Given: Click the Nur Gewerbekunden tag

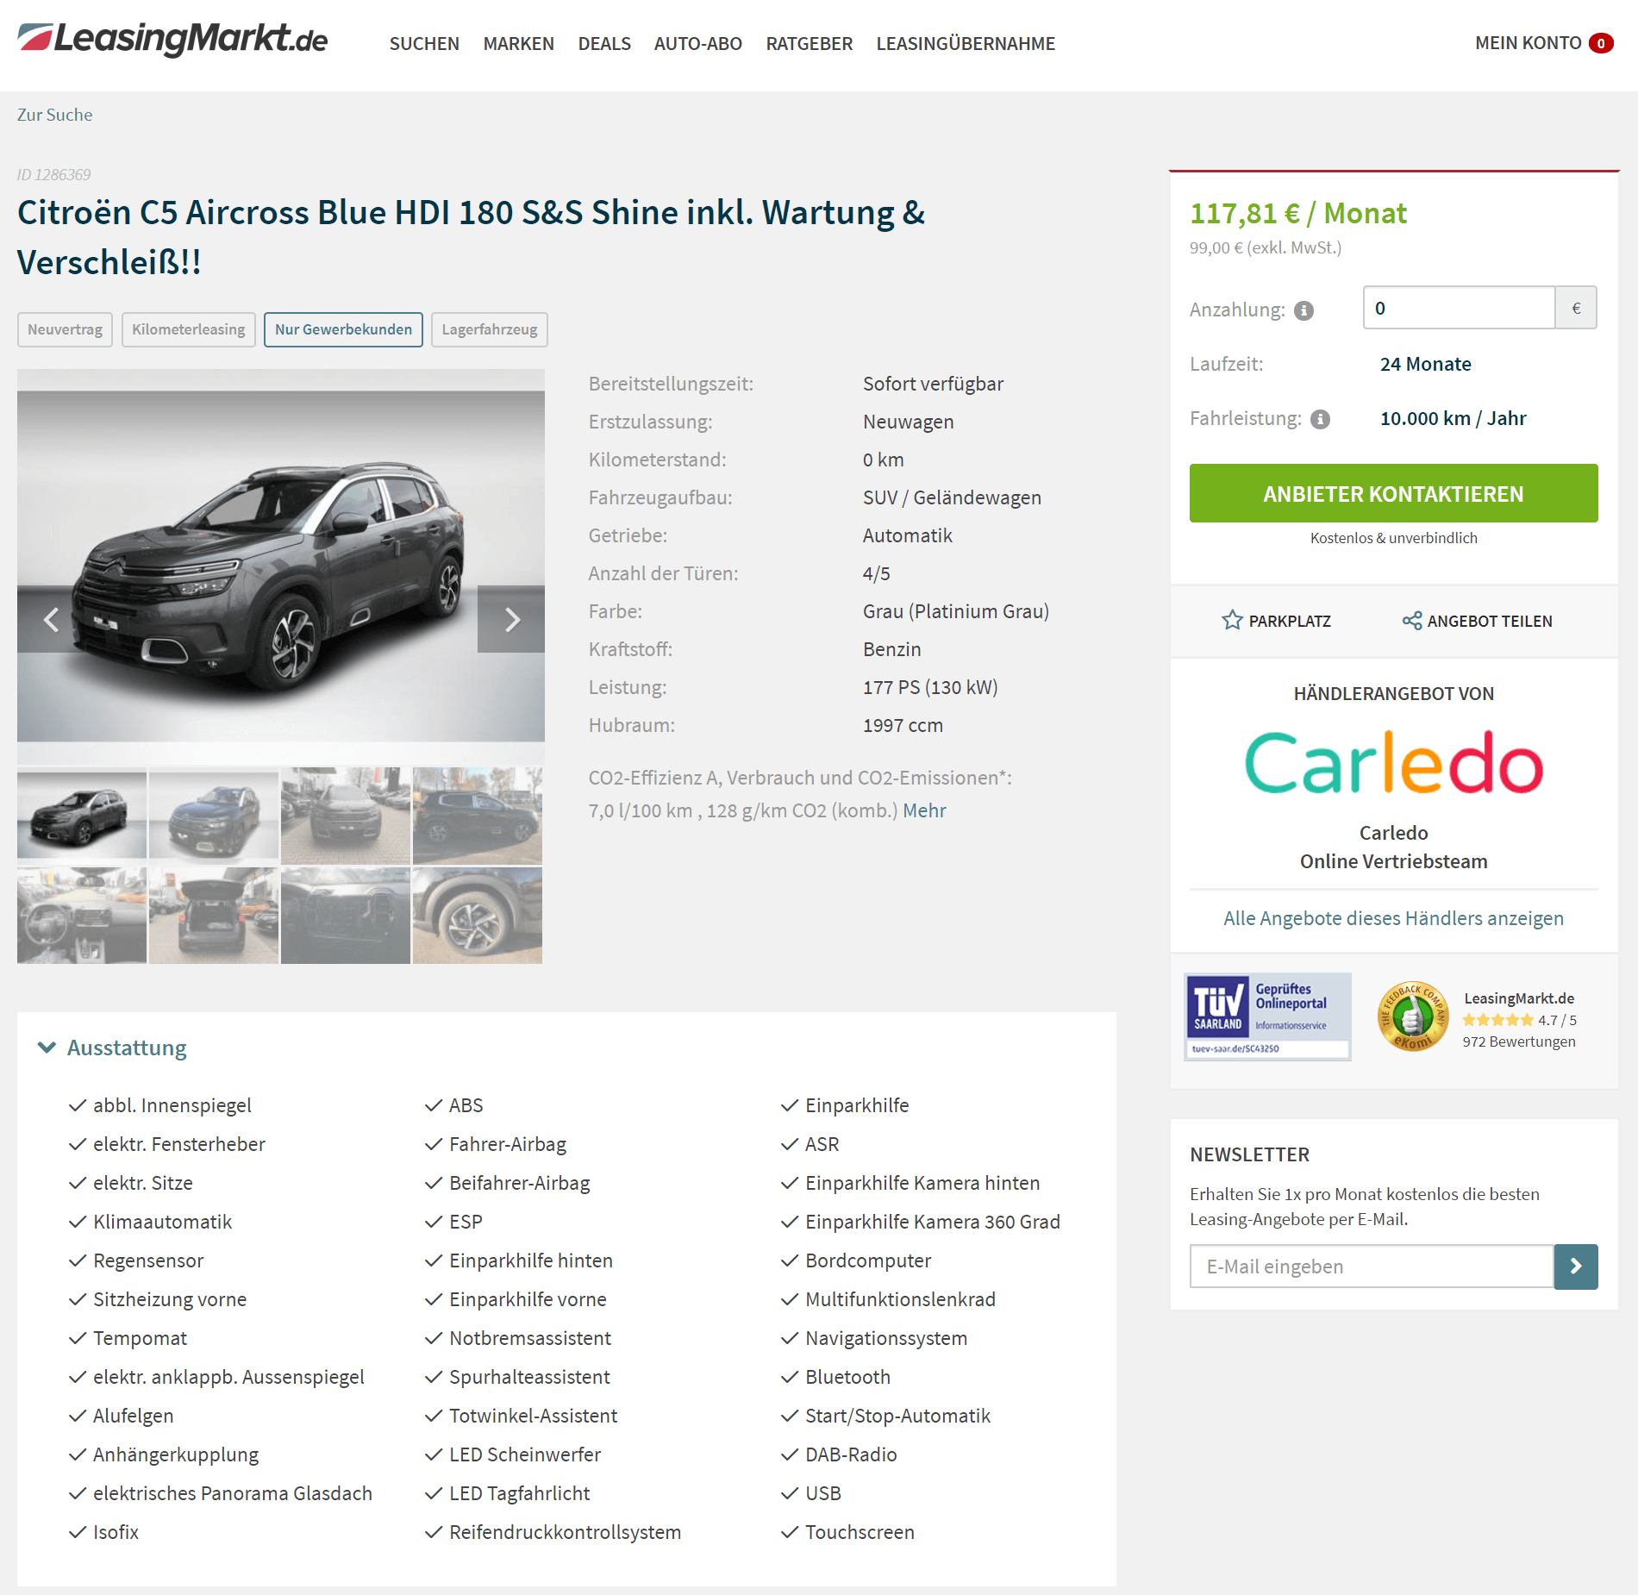Looking at the screenshot, I should tap(343, 329).
